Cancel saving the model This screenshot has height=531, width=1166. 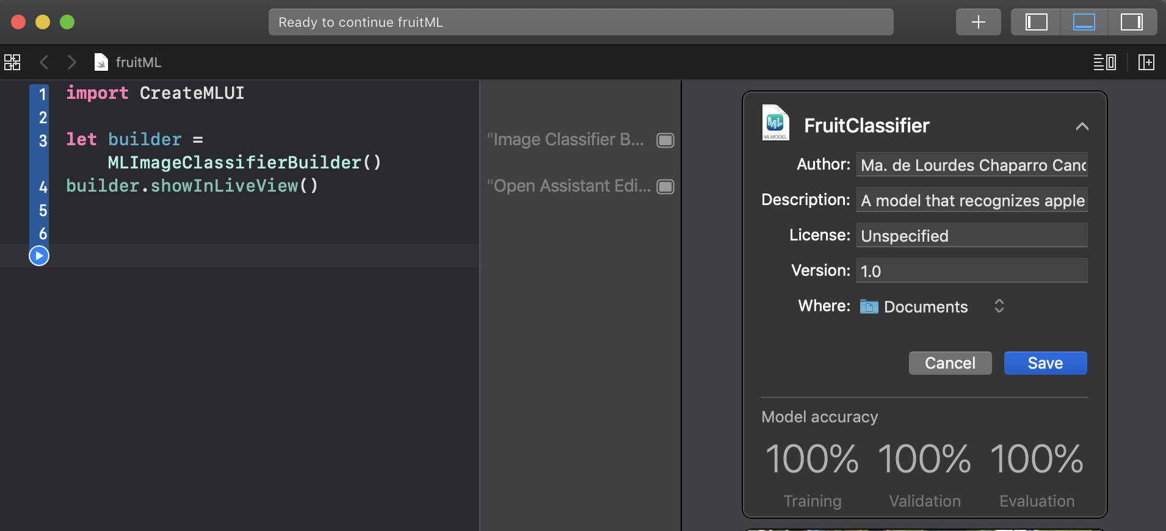pos(950,363)
